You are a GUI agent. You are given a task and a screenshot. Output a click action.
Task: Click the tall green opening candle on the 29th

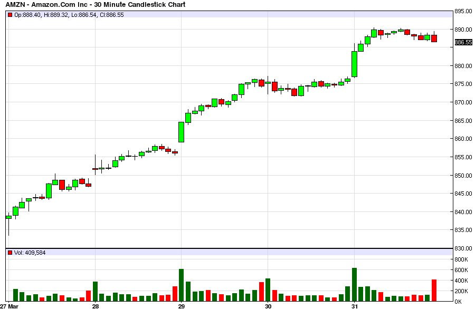(x=181, y=132)
